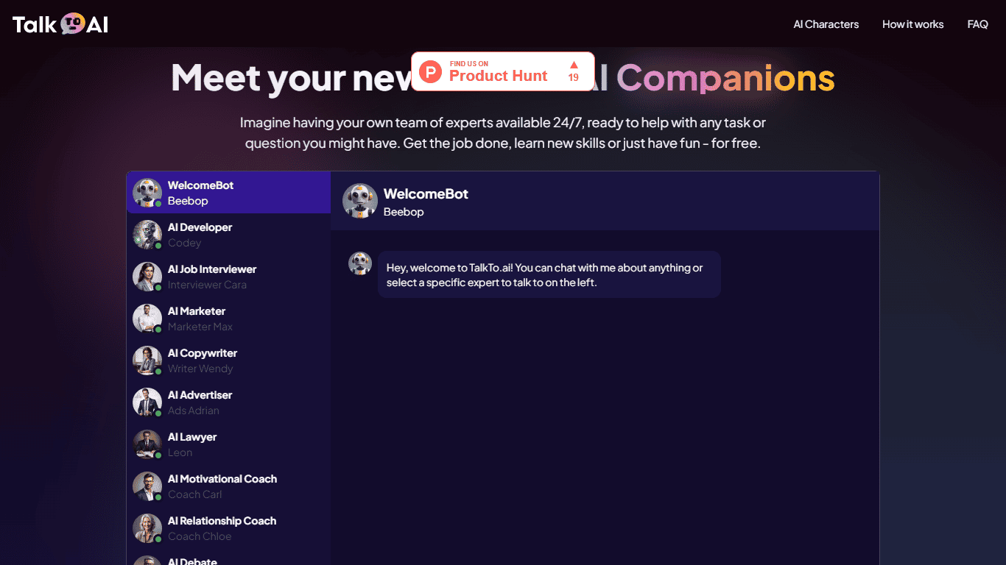1006x565 pixels.
Task: Select WelcomeBot Beebop avatar in sidebar
Action: [x=147, y=193]
